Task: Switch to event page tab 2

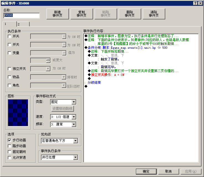Action: pyautogui.click(x=23, y=24)
